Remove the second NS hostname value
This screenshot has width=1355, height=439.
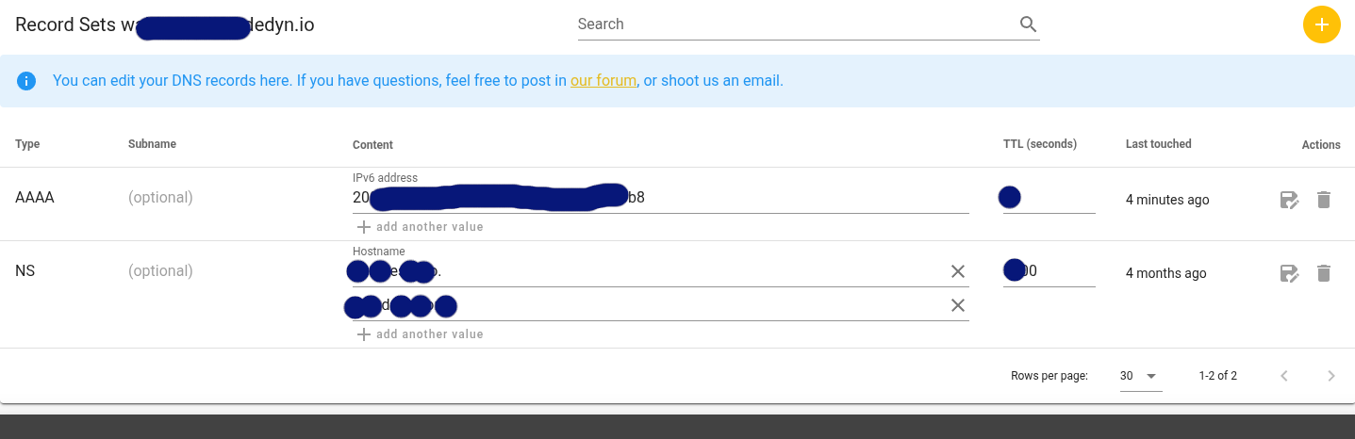point(957,305)
